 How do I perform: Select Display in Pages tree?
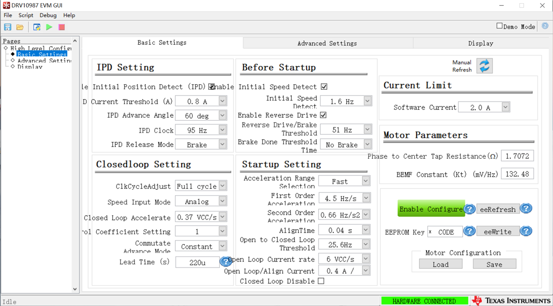point(30,67)
